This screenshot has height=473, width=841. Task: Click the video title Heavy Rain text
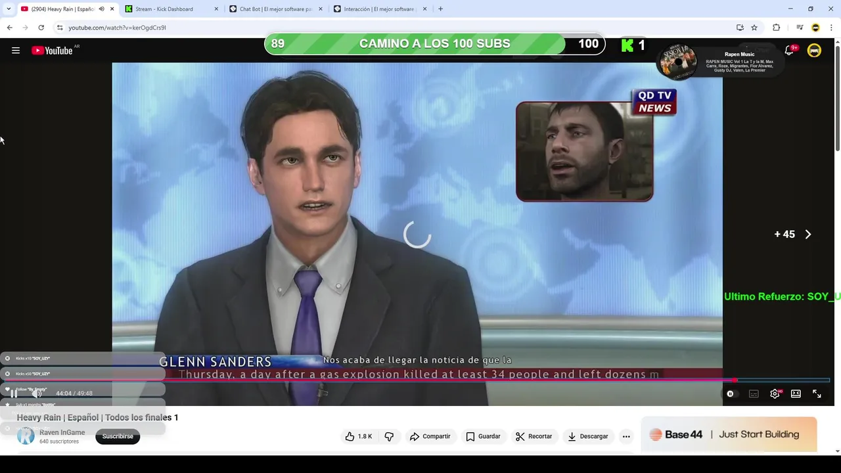click(x=97, y=417)
